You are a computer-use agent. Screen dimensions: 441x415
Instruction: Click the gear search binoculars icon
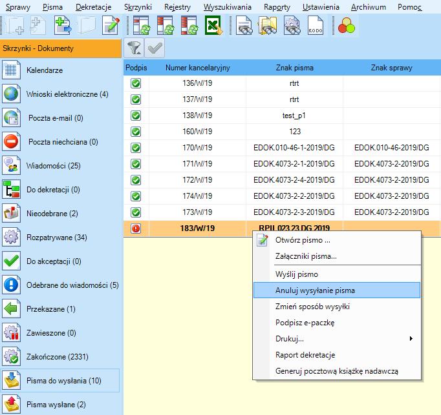pos(292,26)
